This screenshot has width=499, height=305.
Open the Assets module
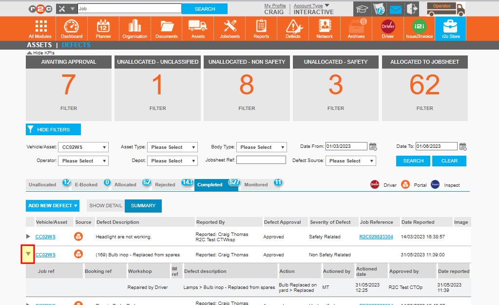click(x=198, y=28)
